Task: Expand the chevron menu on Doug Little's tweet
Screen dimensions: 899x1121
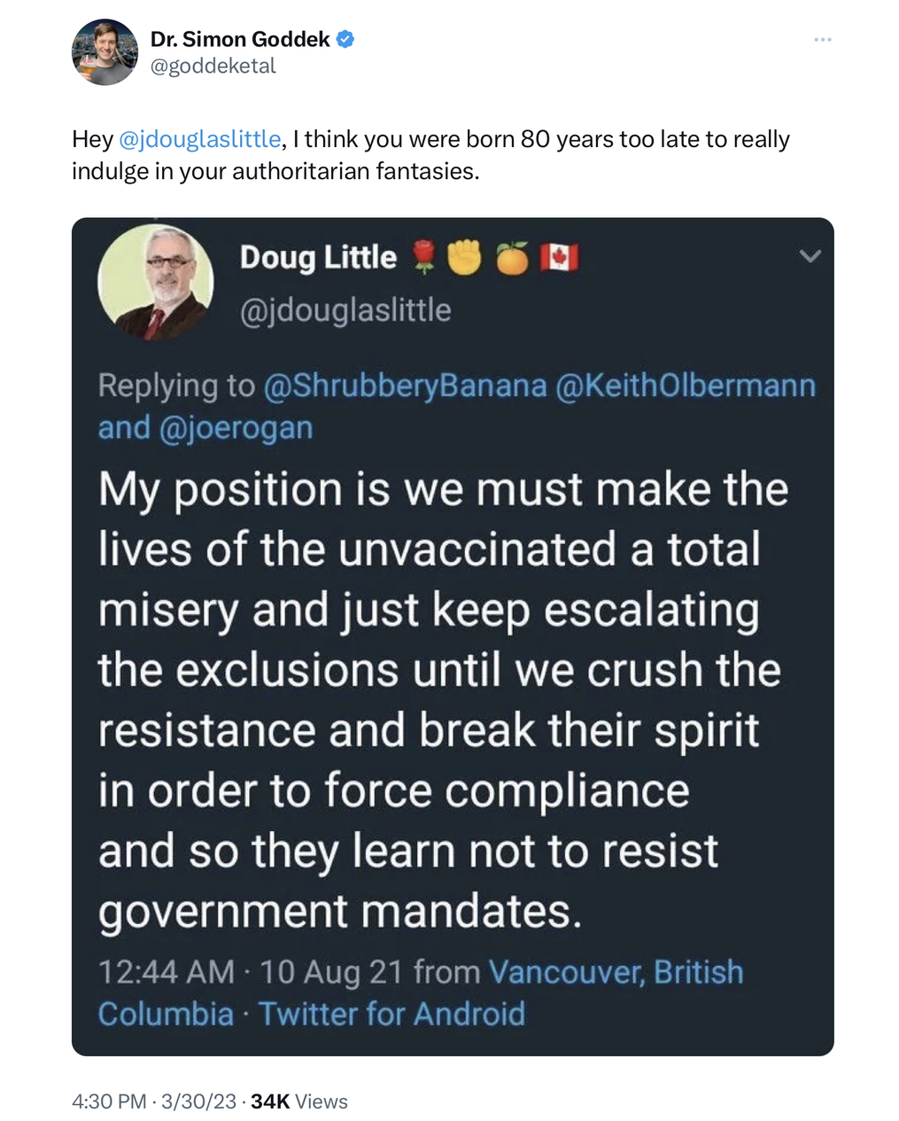Action: (810, 257)
